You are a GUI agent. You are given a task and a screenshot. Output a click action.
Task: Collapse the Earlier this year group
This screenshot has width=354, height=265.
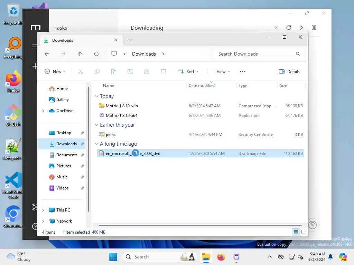tap(96, 125)
